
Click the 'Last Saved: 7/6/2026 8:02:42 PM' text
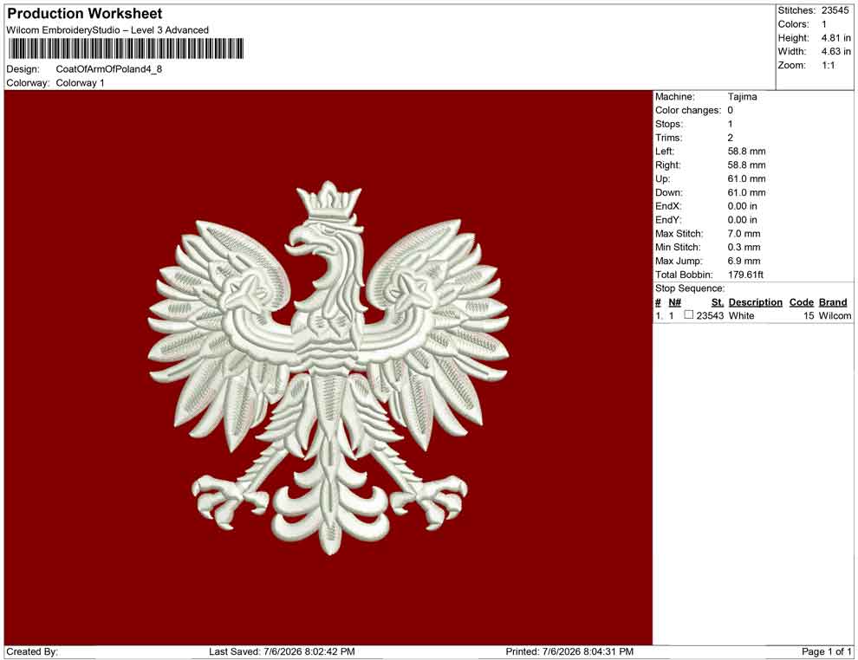[282, 651]
